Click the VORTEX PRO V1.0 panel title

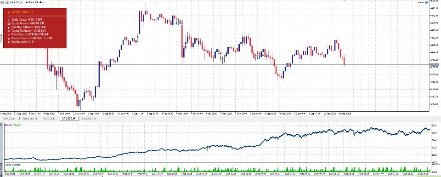tap(22, 12)
